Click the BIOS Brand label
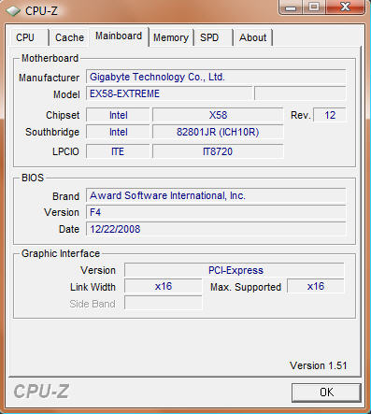Image resolution: width=371 pixels, height=414 pixels. (x=65, y=196)
